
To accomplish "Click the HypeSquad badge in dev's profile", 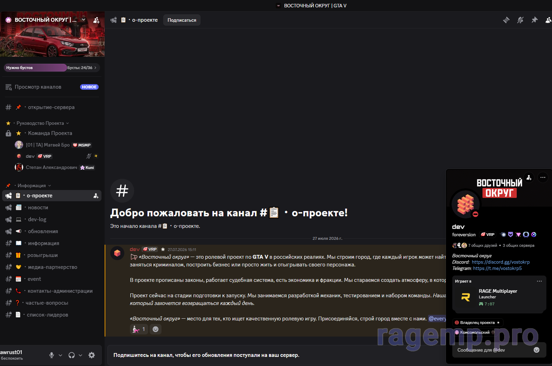I will click(x=511, y=235).
